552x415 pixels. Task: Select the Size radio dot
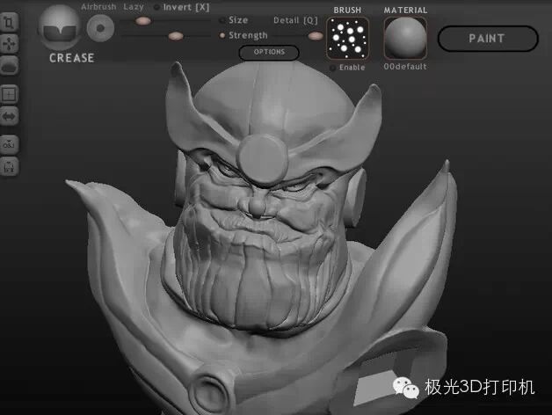[222, 20]
